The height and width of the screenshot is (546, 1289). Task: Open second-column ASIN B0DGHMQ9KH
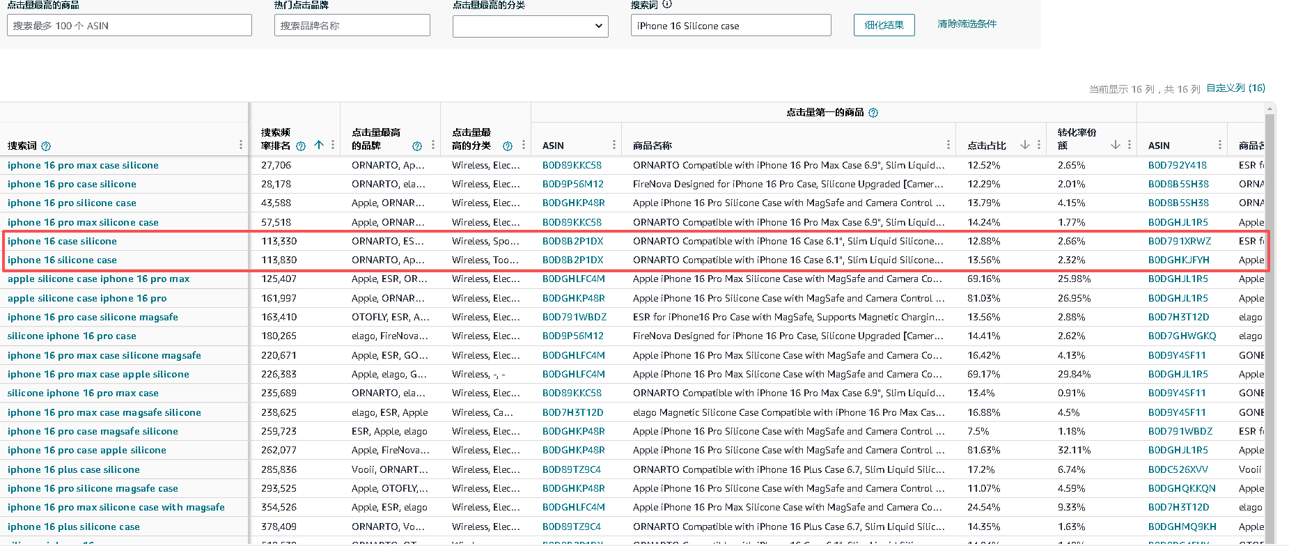coord(1182,527)
